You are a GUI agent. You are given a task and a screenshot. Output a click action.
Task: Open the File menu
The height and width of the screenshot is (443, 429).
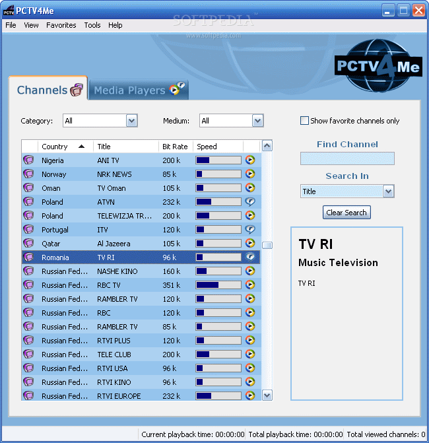(11, 25)
